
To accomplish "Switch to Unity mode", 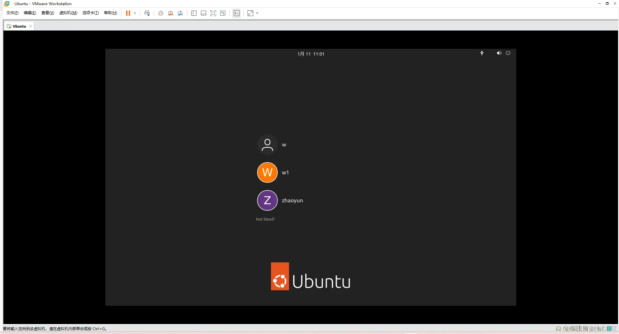I will coord(223,13).
